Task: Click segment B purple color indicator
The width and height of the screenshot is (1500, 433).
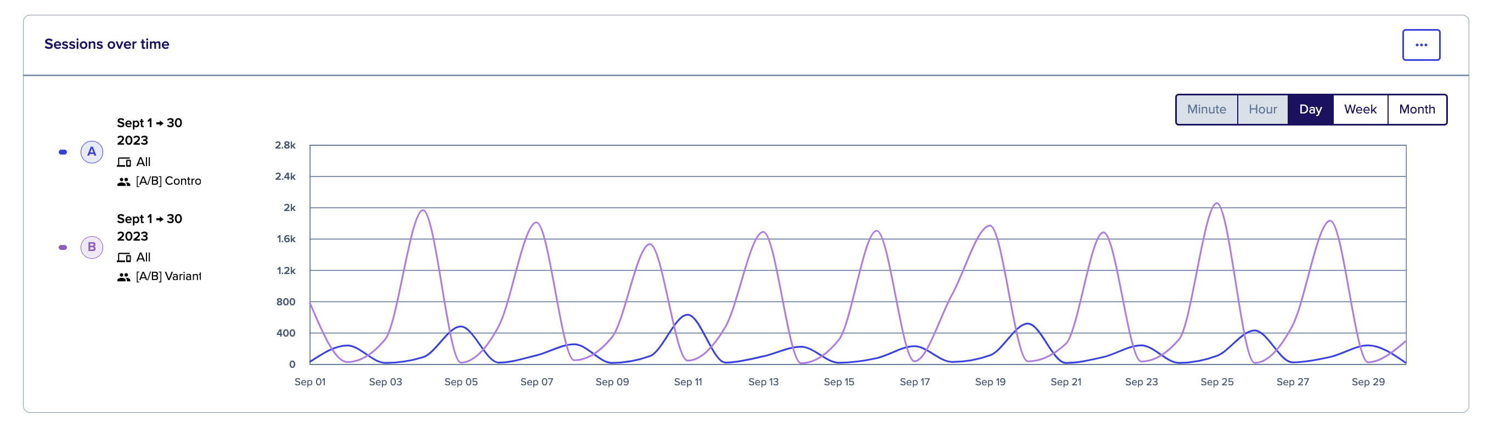Action: point(63,247)
